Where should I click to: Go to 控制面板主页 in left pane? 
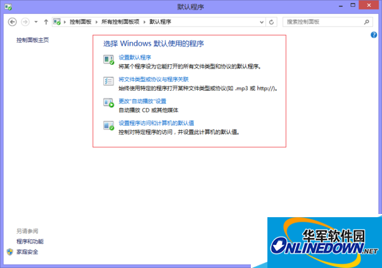(32, 40)
